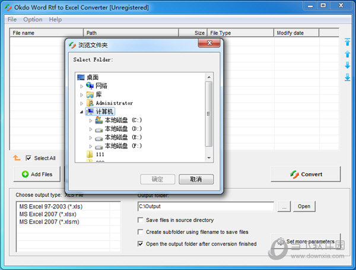Click the orange up-level arrow icon

click(17, 158)
